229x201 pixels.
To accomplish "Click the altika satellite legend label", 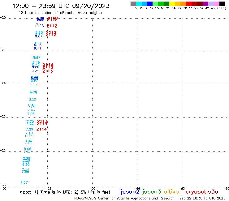I will click(x=171, y=191).
